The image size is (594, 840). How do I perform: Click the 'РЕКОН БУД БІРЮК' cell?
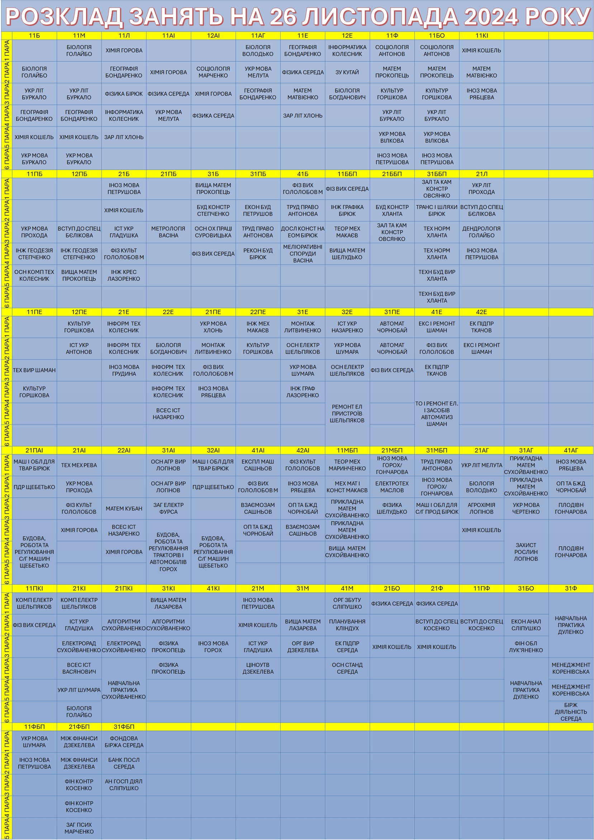[x=258, y=253]
